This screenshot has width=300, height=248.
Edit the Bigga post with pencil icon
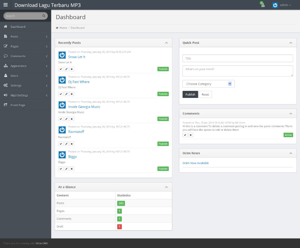(x=66, y=169)
